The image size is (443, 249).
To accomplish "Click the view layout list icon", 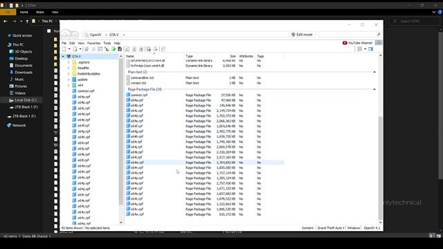I will tap(360, 49).
